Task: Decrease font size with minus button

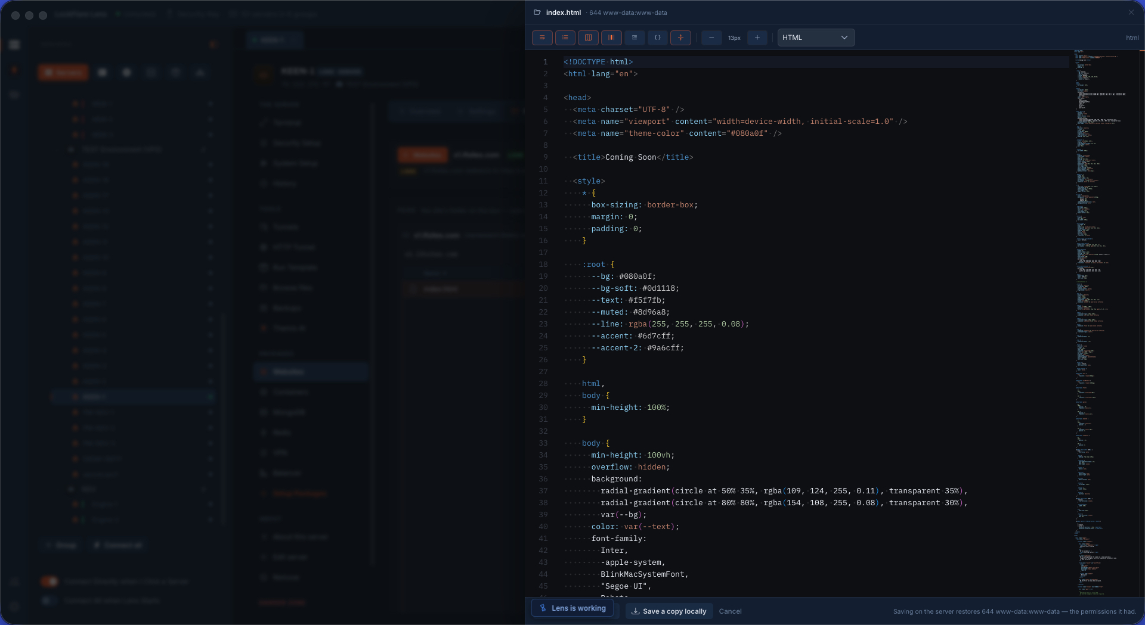Action: click(711, 38)
